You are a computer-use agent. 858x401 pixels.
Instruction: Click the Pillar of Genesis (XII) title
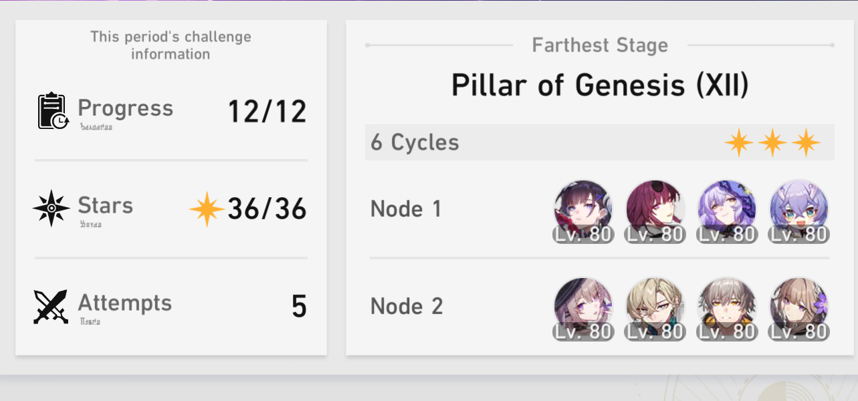(x=600, y=86)
